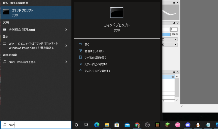Screen dimensions: 218x129
Task: Expand options for 바이러스 제거.cmd
Action: tap(66, 30)
